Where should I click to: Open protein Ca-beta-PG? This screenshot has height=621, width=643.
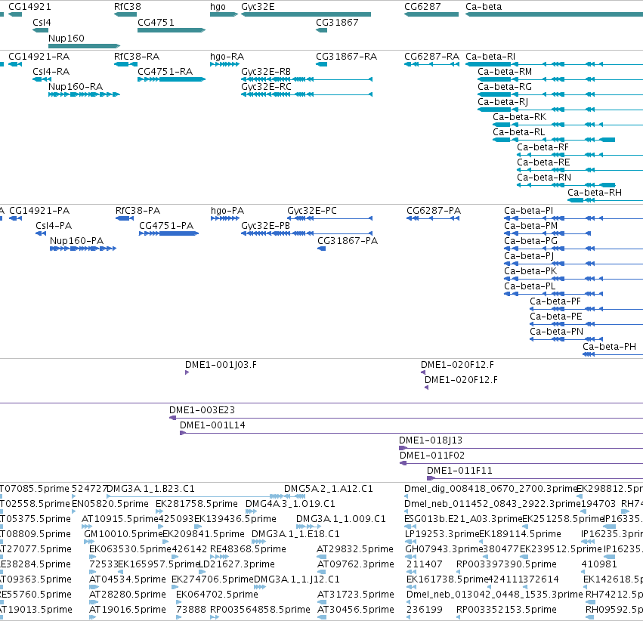[x=530, y=242]
